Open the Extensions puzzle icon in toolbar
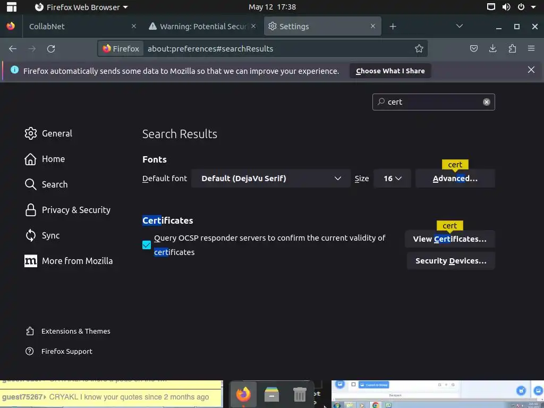 click(512, 48)
